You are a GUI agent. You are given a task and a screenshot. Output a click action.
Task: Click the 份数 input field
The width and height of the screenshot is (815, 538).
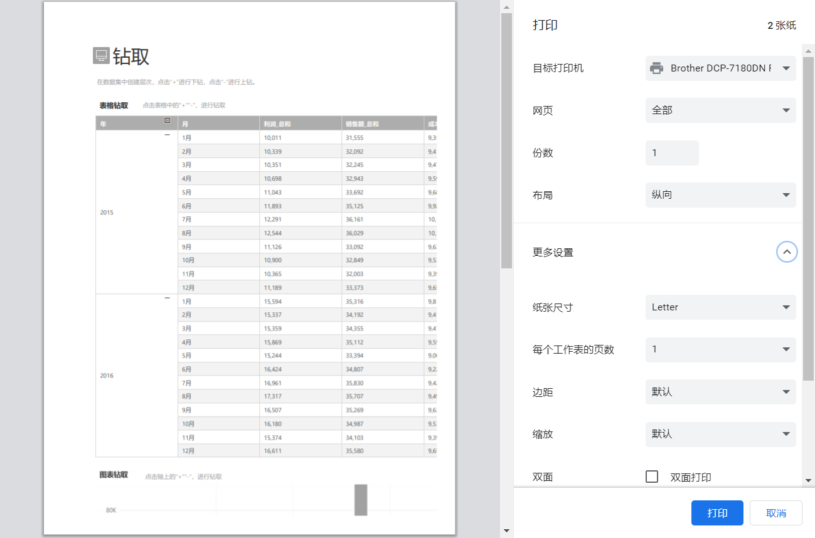click(x=672, y=152)
